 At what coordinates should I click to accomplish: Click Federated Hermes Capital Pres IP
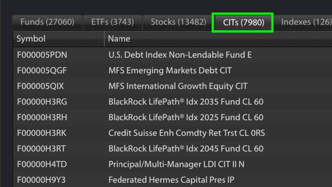pyautogui.click(x=171, y=180)
